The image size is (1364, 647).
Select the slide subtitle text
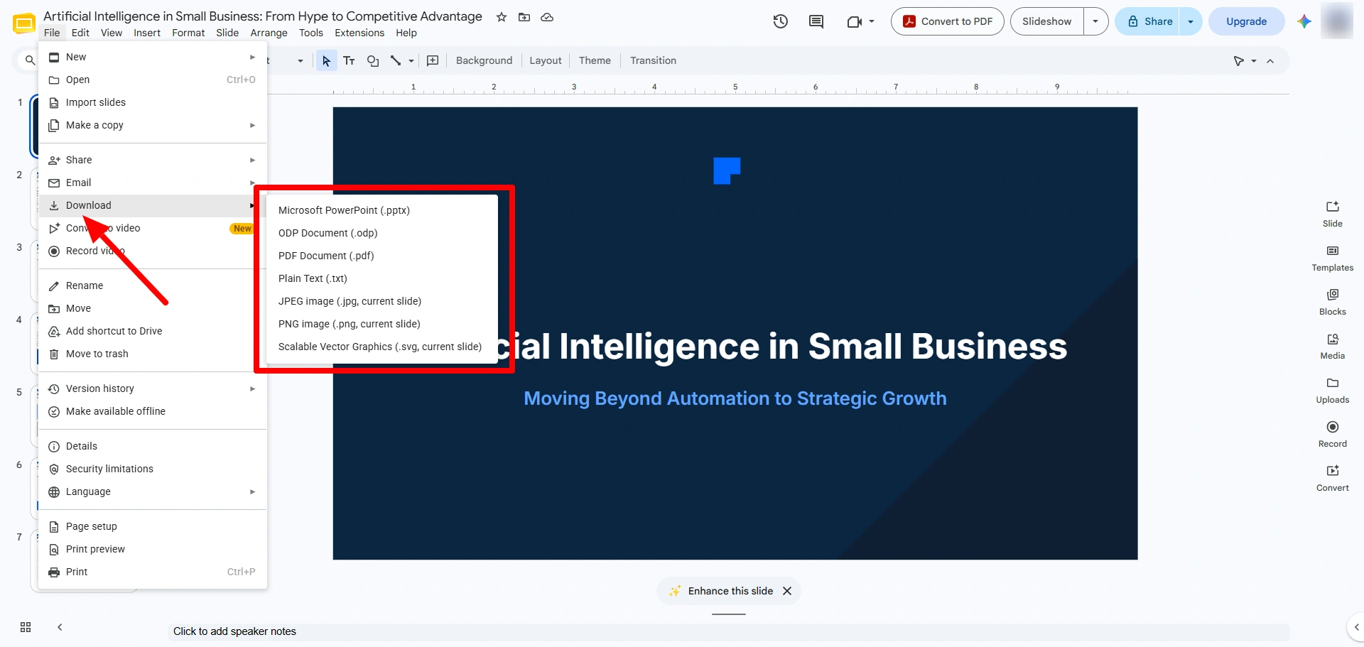pyautogui.click(x=735, y=398)
